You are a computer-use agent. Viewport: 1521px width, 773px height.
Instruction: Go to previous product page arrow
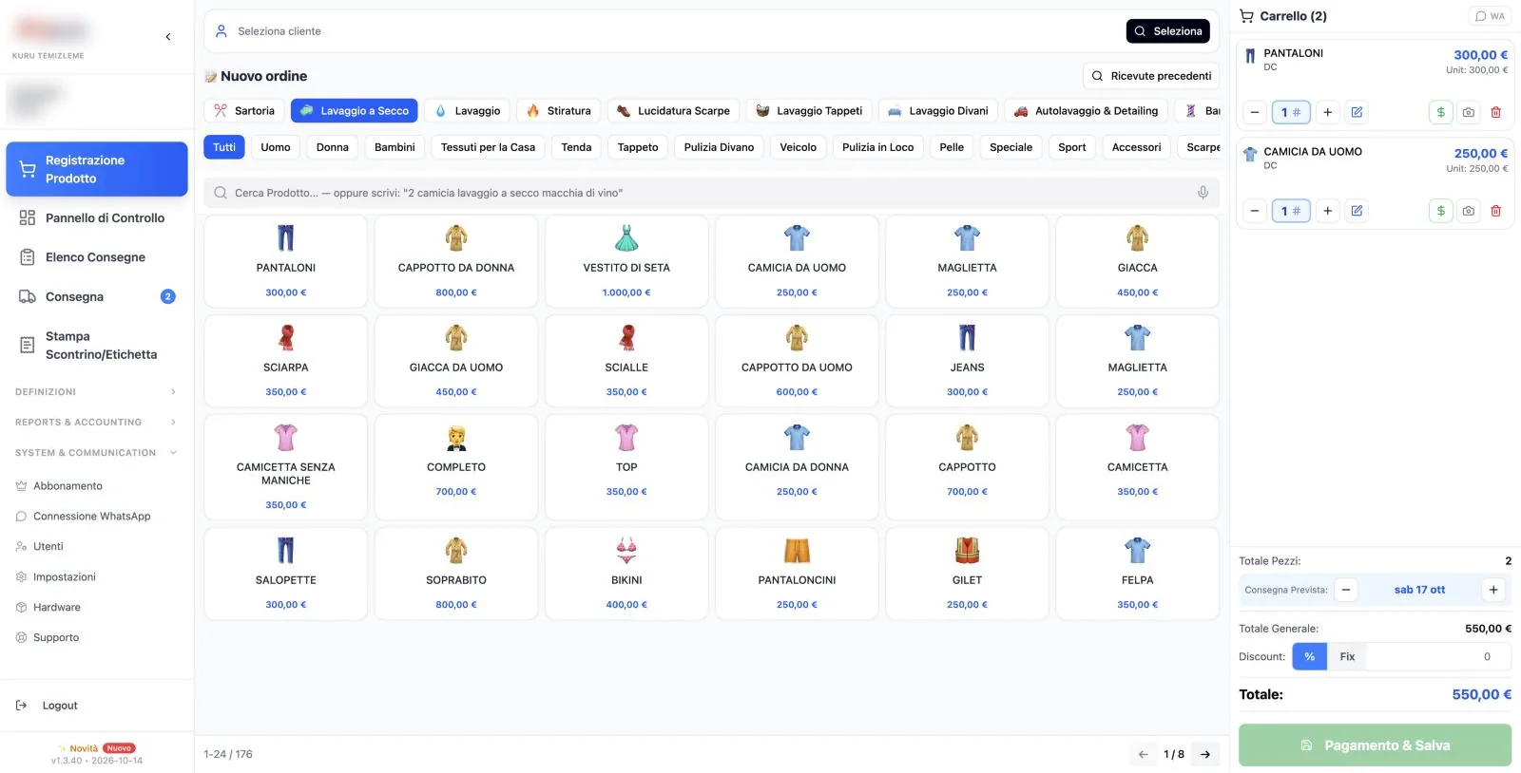(1144, 754)
